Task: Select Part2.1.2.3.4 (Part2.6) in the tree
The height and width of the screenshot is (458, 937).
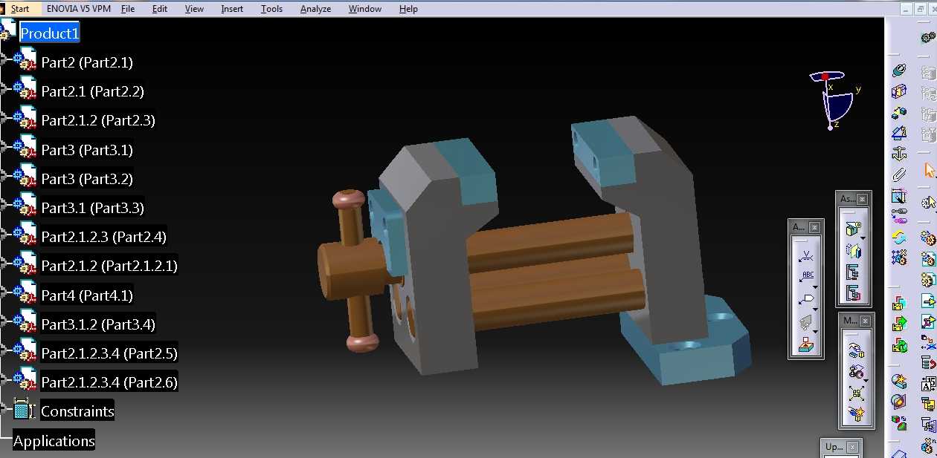Action: click(x=109, y=382)
